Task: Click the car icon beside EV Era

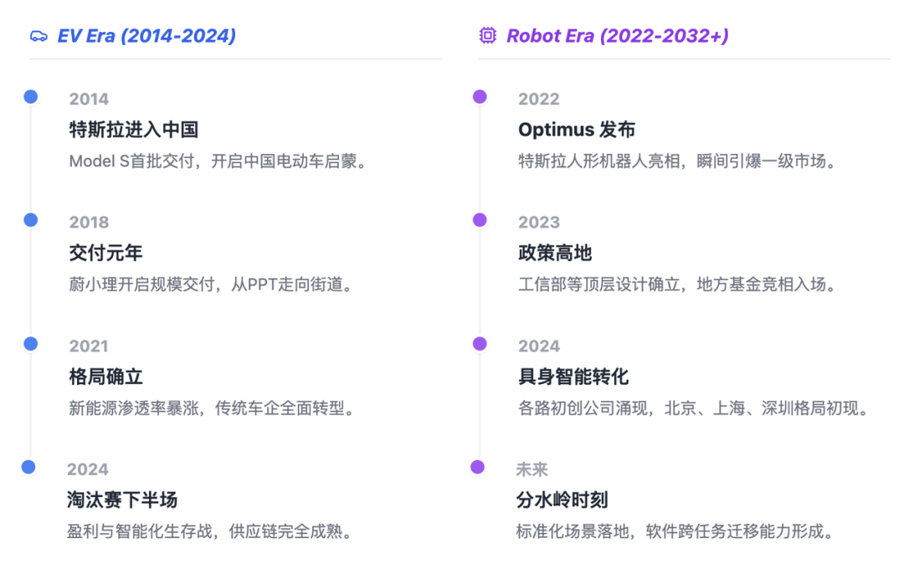Action: coord(39,36)
